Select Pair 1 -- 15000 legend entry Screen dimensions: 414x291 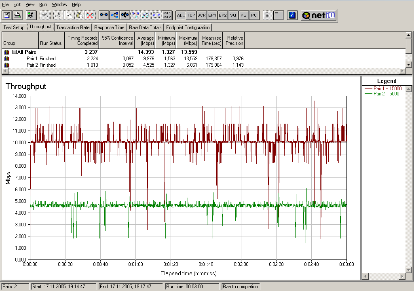[x=387, y=89]
